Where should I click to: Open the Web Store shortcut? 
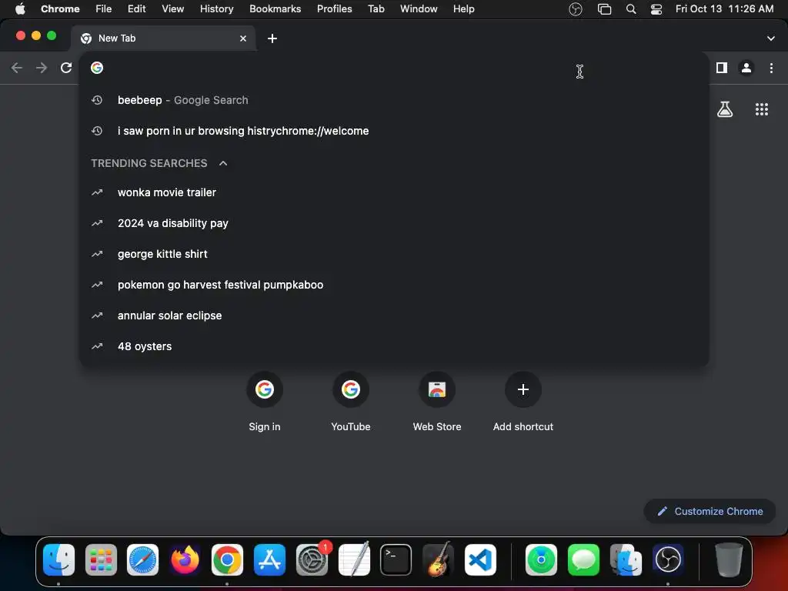tap(437, 402)
